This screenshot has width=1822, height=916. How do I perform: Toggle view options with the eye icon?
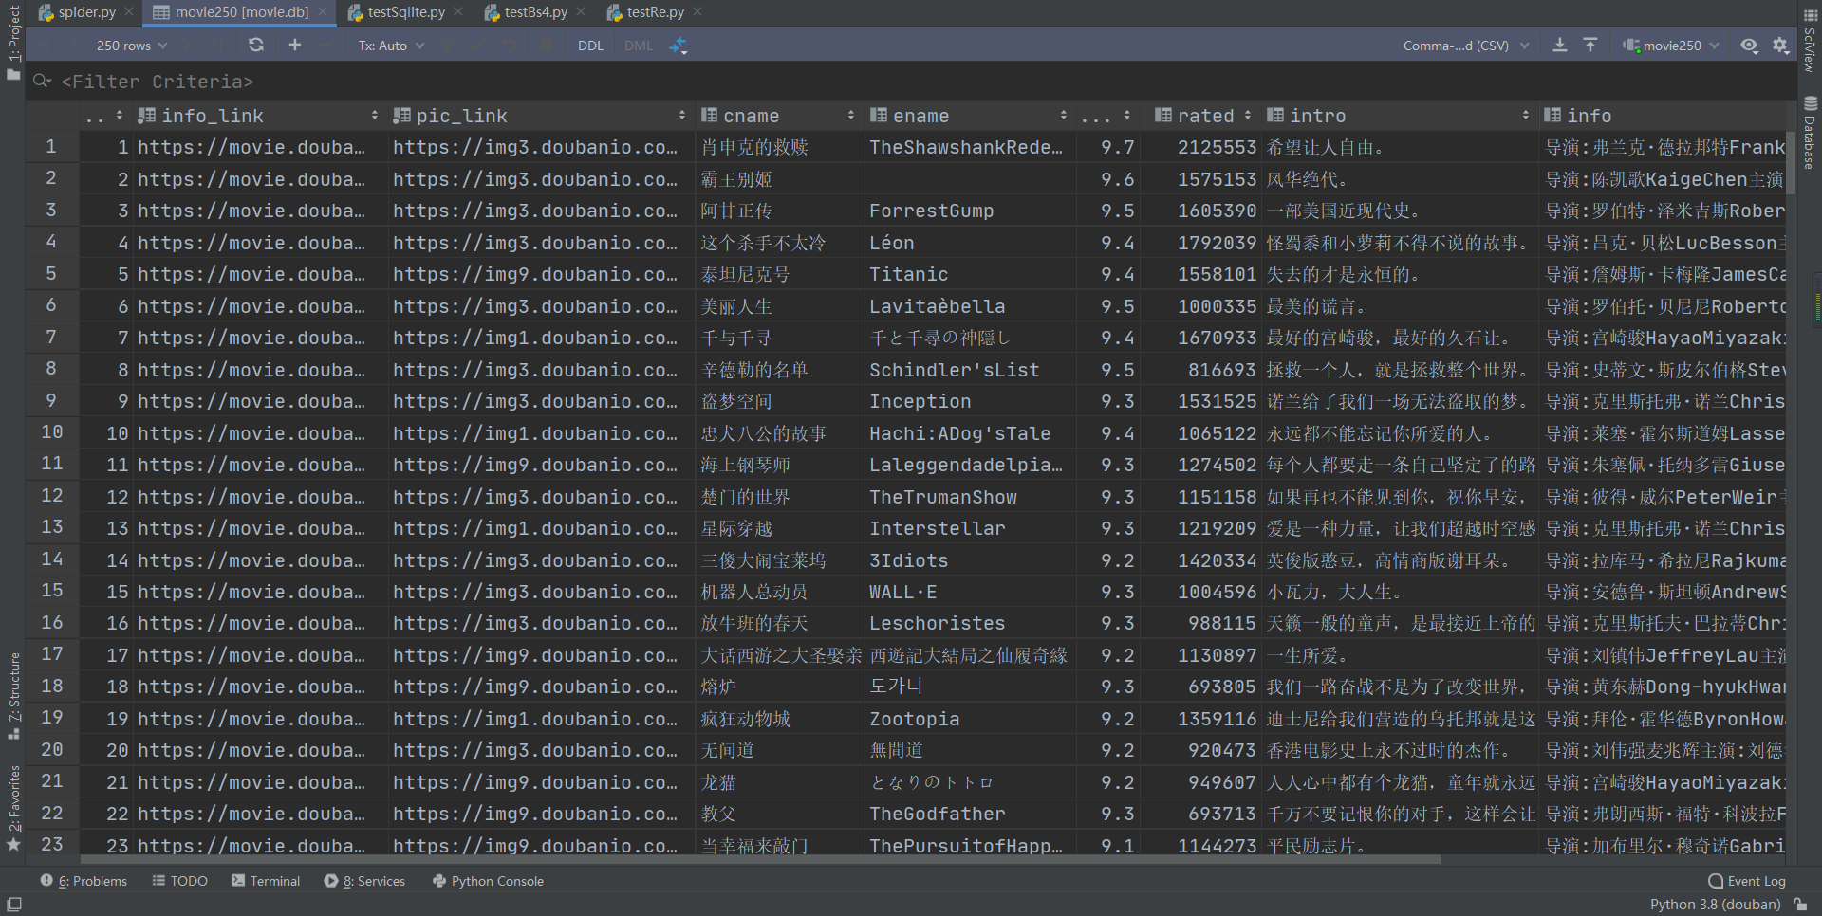click(x=1749, y=45)
